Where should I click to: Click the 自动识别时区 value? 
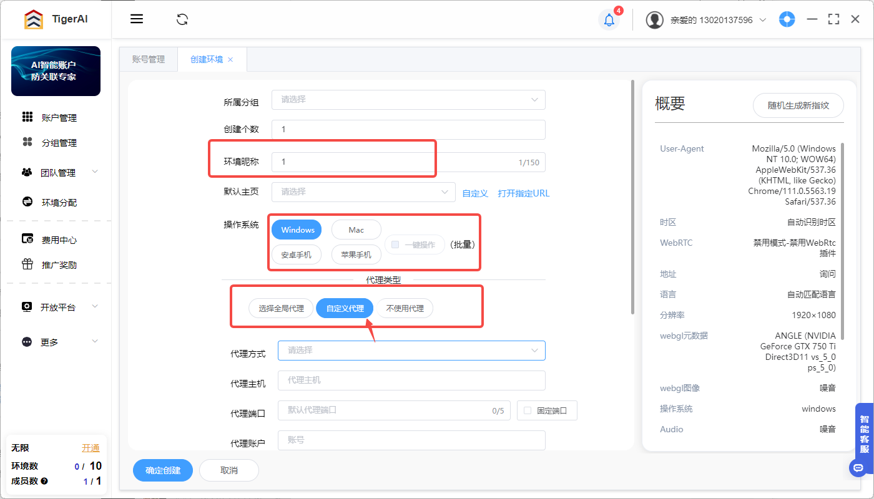[x=812, y=222]
